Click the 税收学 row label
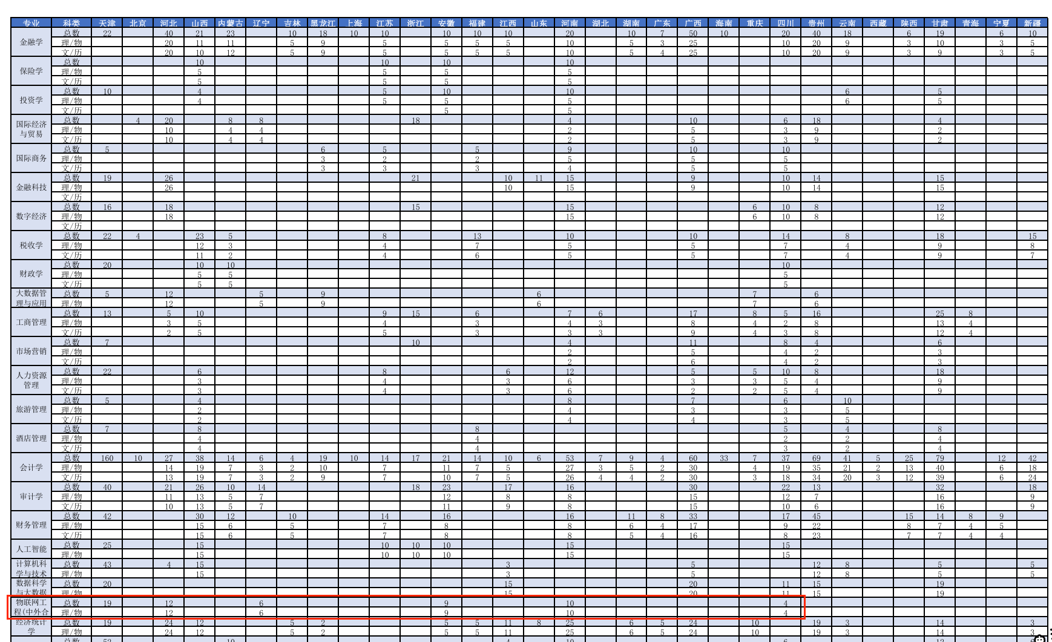1052x642 pixels. tap(31, 245)
